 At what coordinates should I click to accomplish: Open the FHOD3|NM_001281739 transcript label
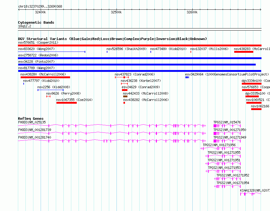(35, 130)
